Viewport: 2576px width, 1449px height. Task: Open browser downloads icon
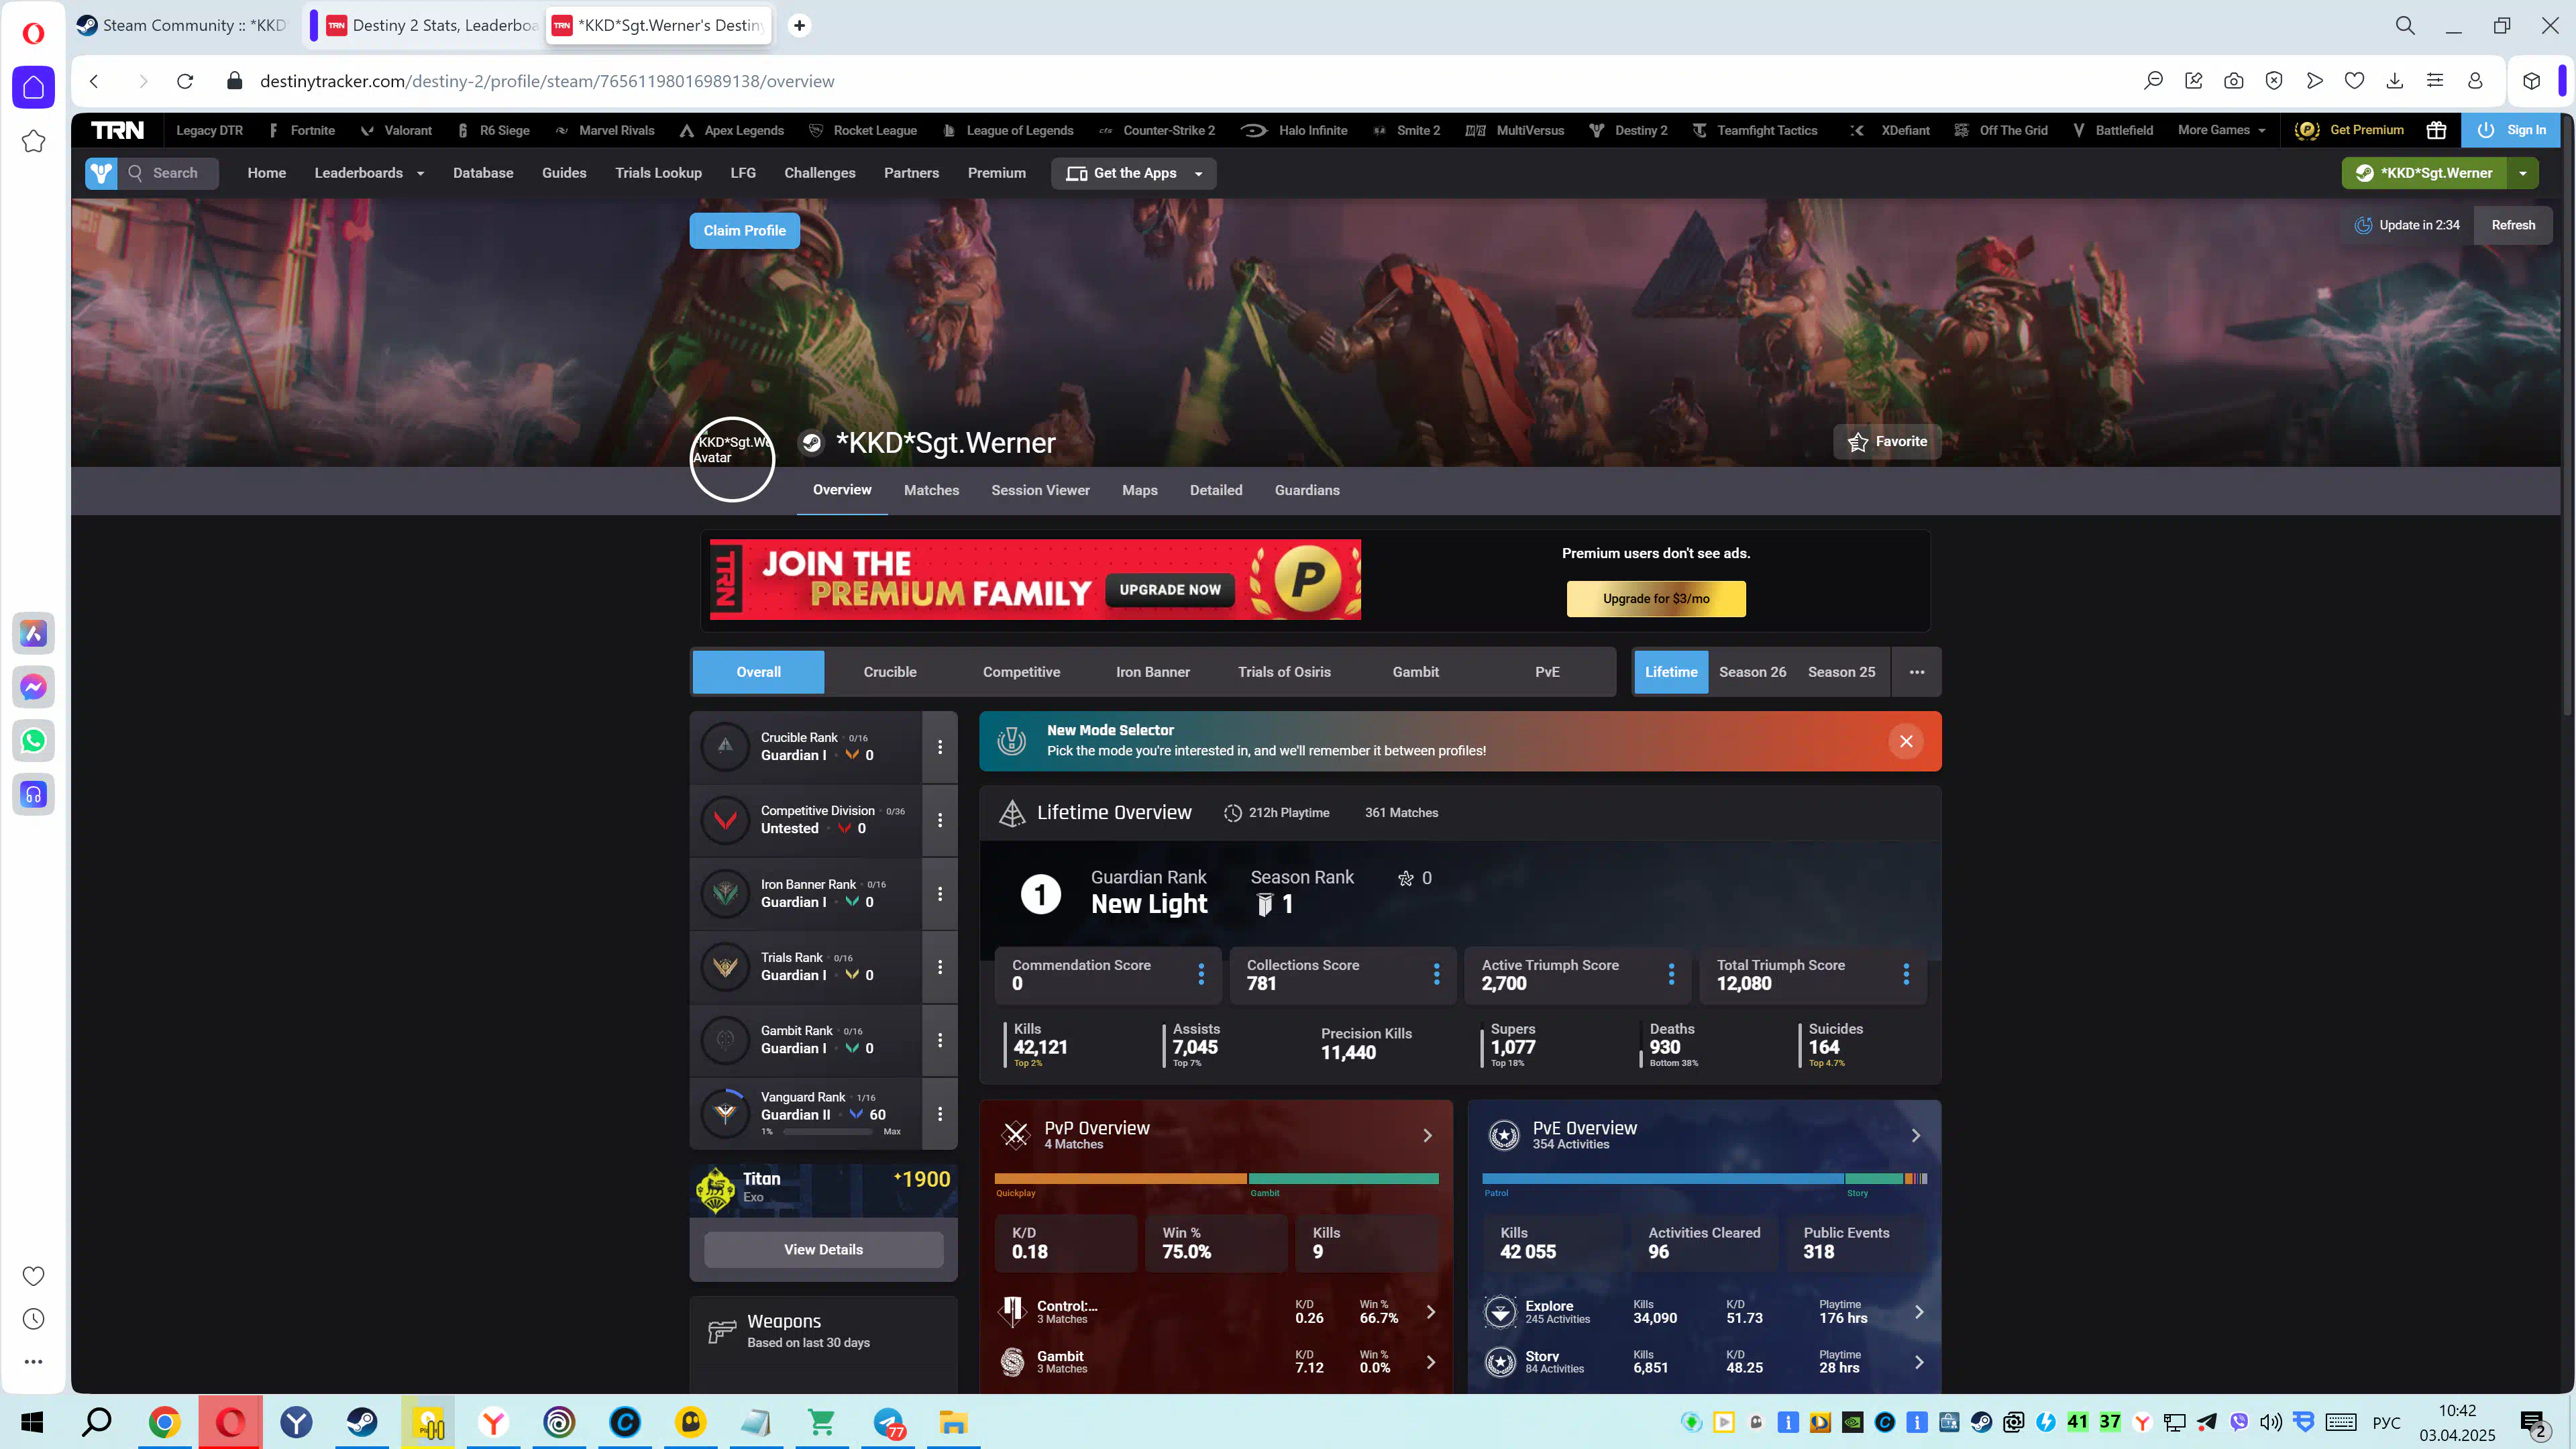coord(2394,81)
